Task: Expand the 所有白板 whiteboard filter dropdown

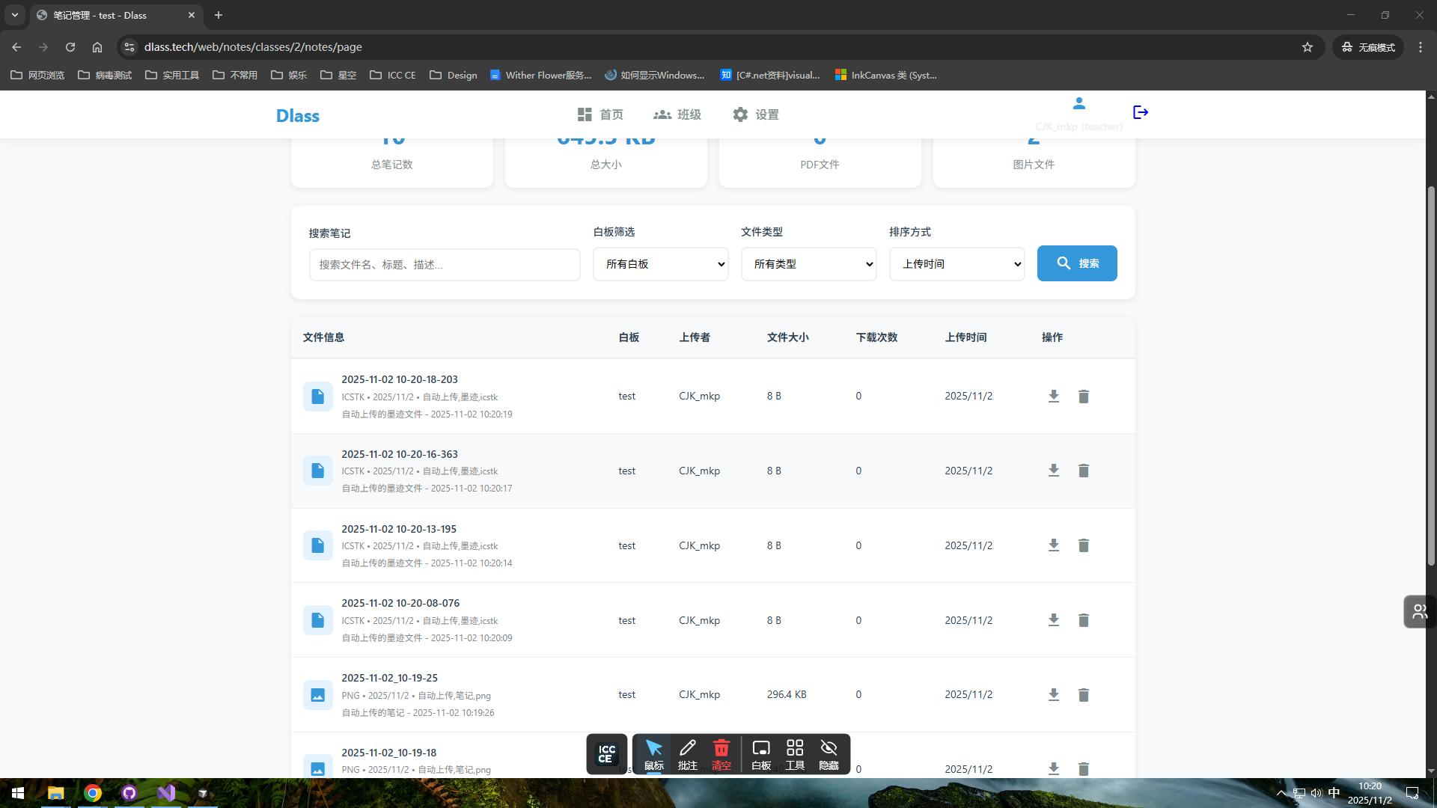Action: (x=660, y=264)
